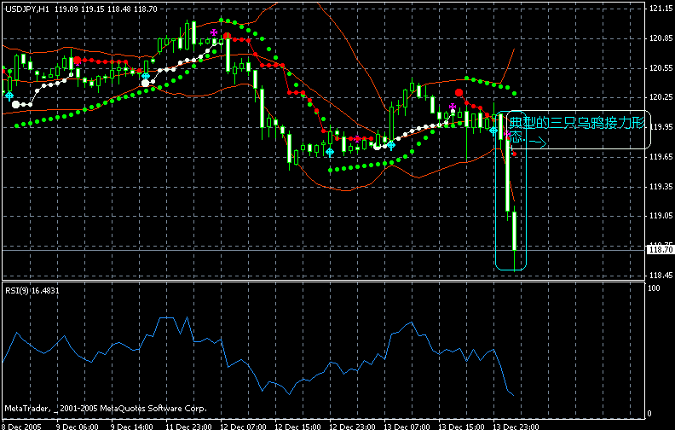675x430 pixels.
Task: Click the cyan diamond marker at the far left edge
Action: point(9,96)
